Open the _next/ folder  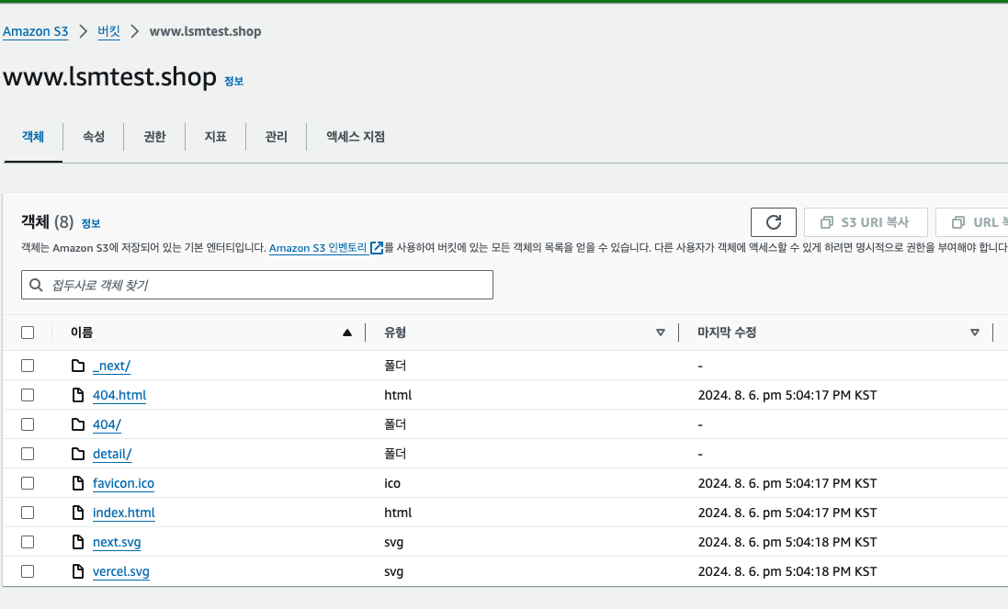tap(112, 366)
